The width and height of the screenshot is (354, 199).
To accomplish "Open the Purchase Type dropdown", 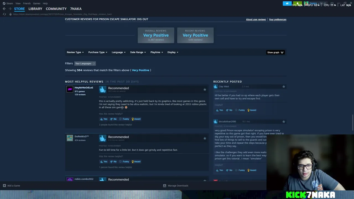I will click(97, 52).
